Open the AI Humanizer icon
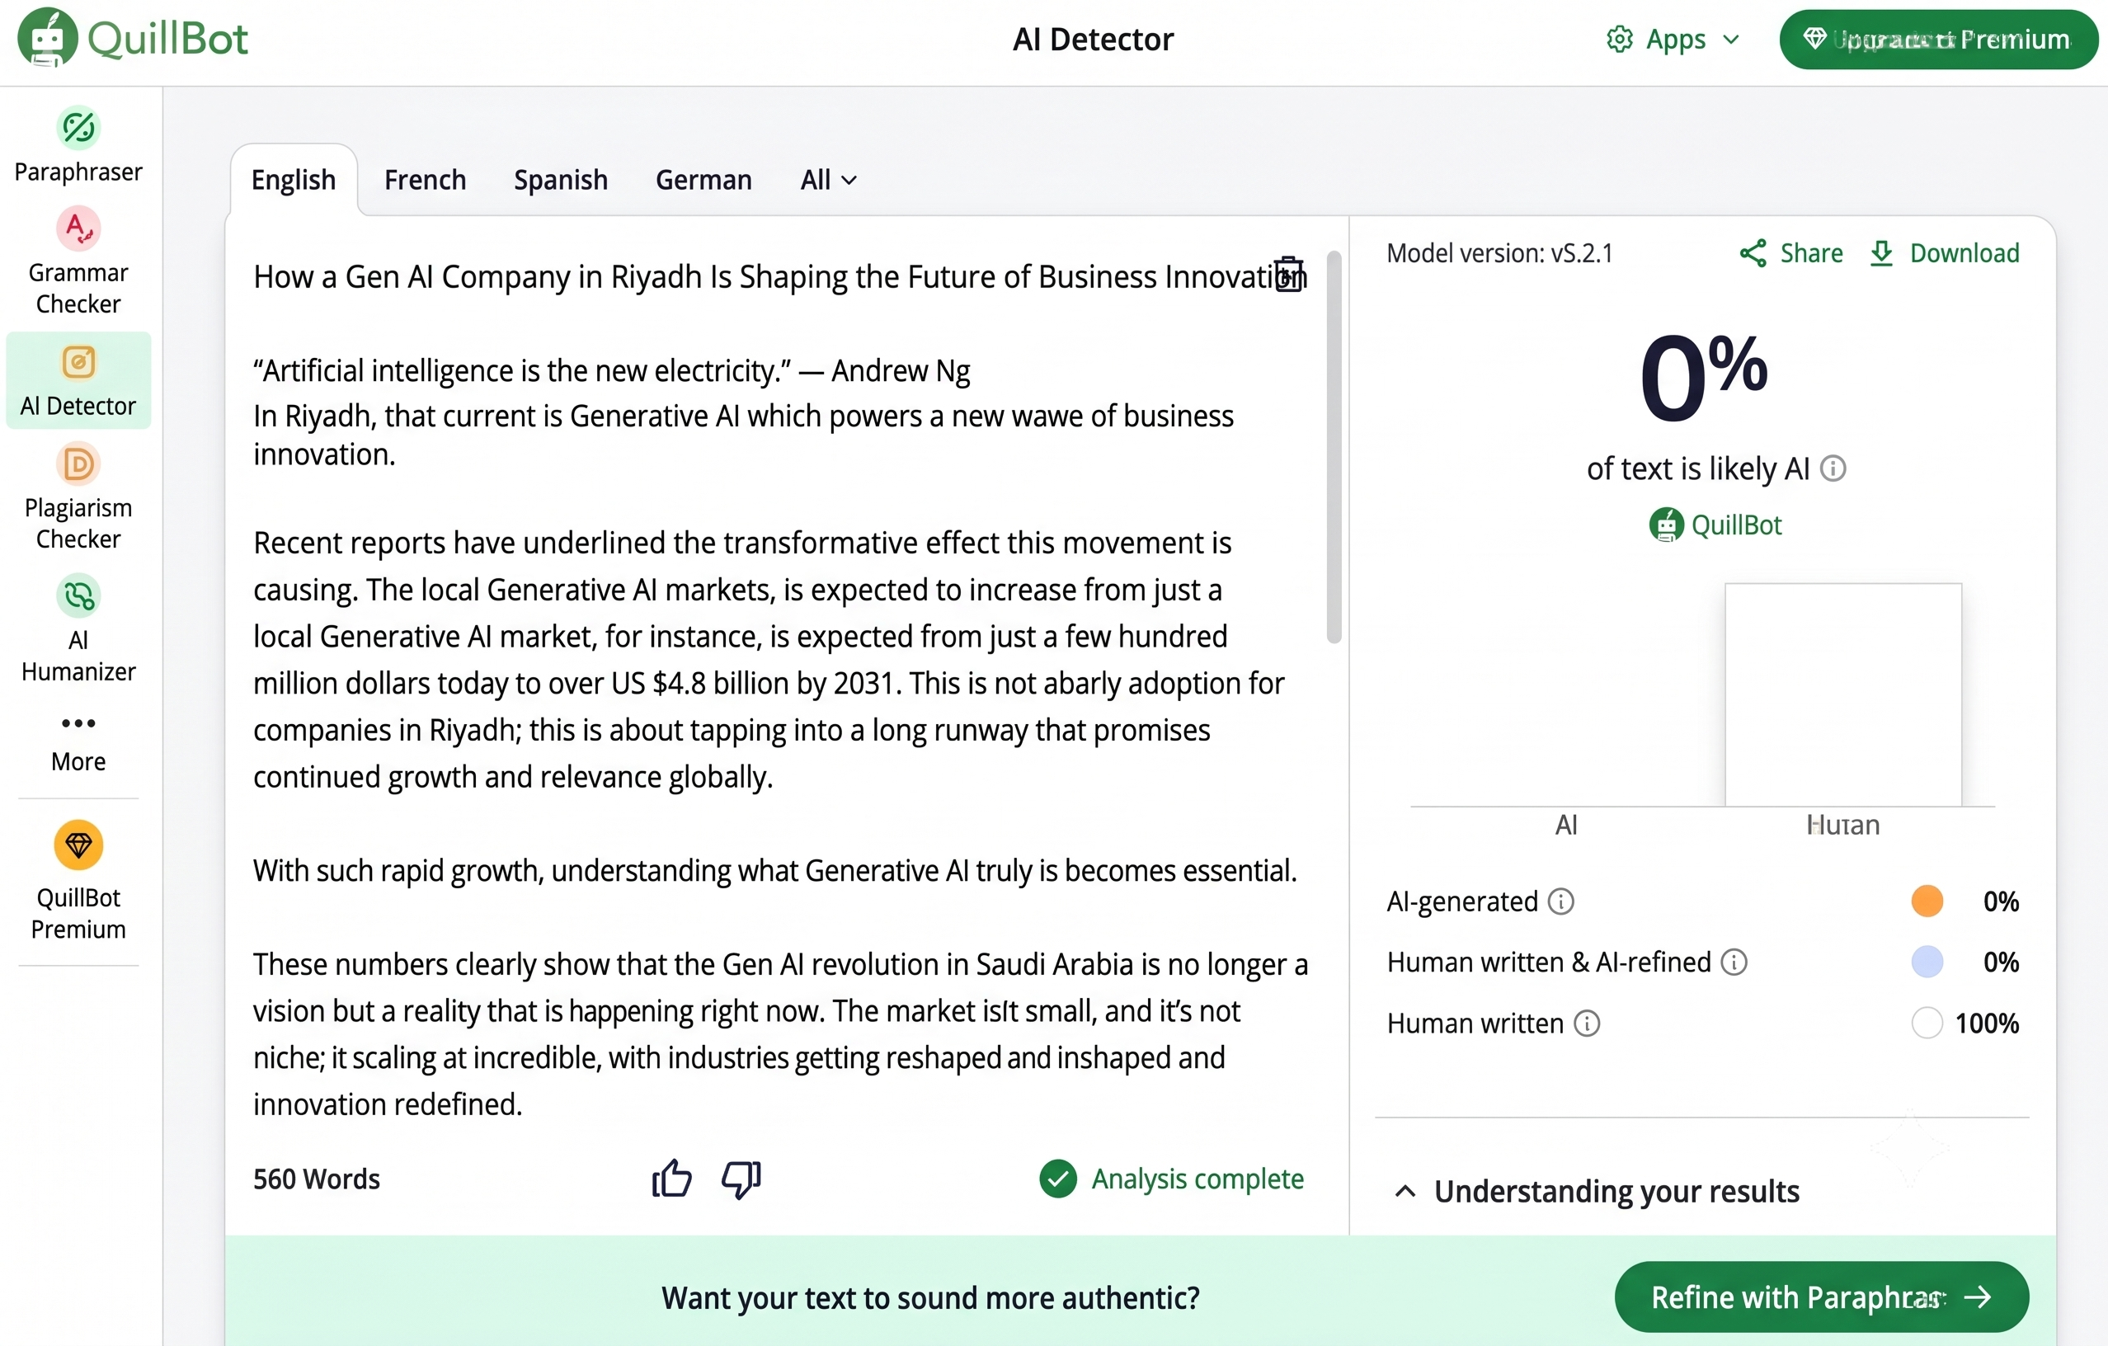 pos(78,596)
